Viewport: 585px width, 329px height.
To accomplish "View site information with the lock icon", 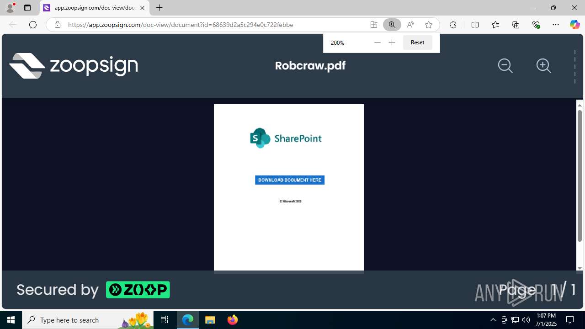I will 57,25.
